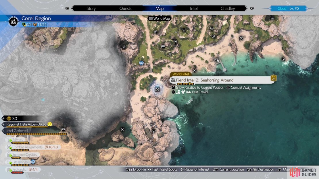
Task: Click the Fiend Intel 2: Seahorsing Around title
Action: pyautogui.click(x=205, y=80)
